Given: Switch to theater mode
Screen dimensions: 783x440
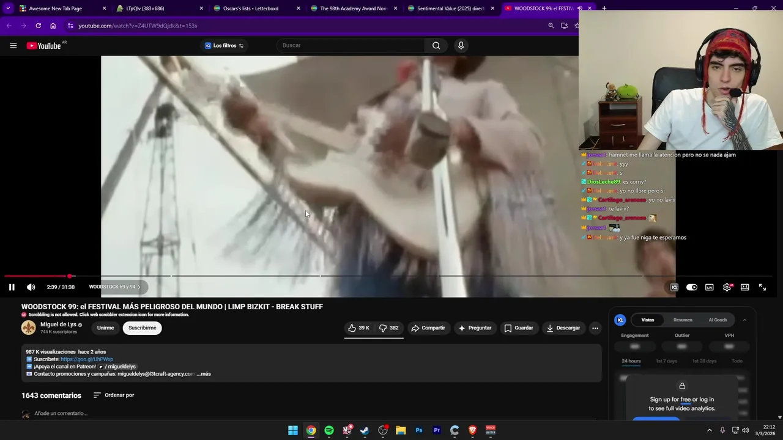Looking at the screenshot, I should pyautogui.click(x=745, y=287).
